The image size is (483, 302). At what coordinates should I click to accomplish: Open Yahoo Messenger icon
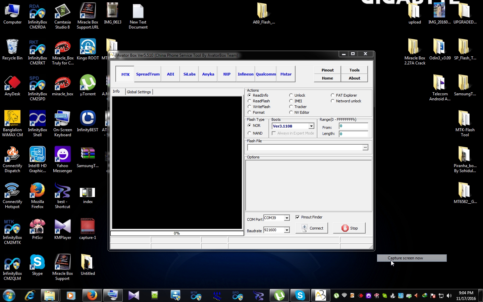point(62,160)
